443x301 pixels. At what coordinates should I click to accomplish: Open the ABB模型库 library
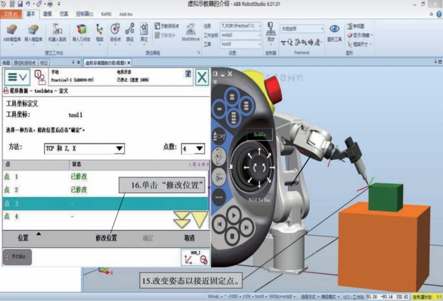click(12, 33)
